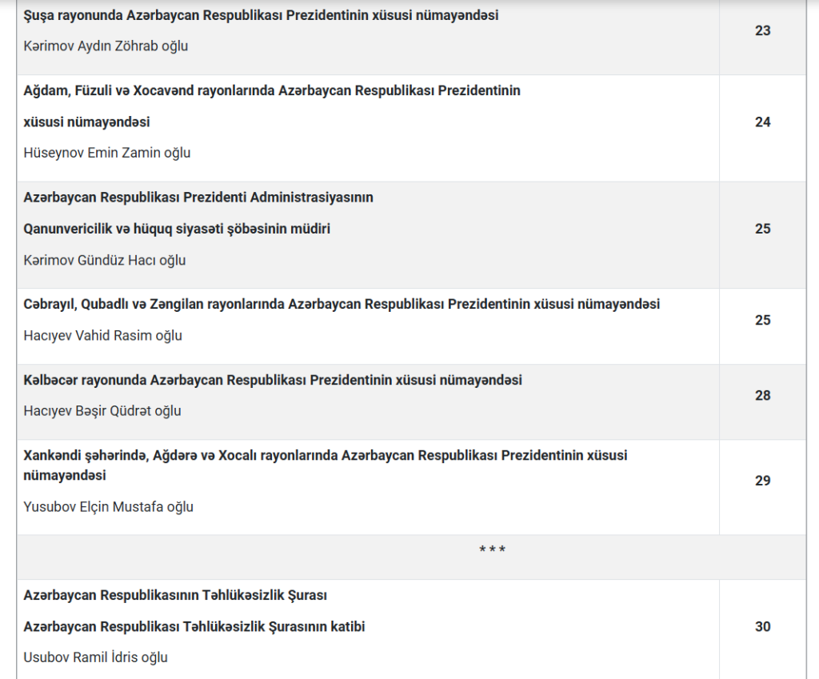This screenshot has height=679, width=819.
Task: Click the Şuşa rayonunda special representative title
Action: 261,15
